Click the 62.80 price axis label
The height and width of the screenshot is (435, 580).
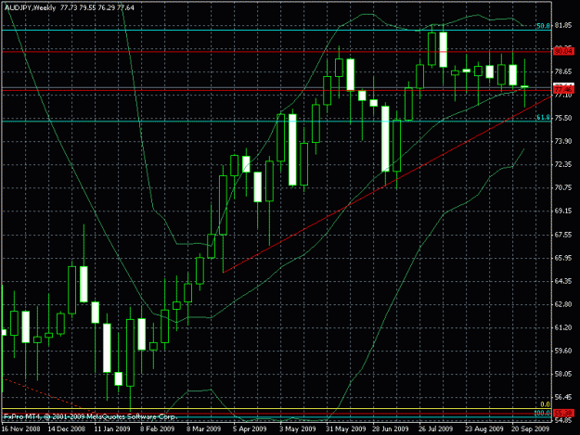click(563, 304)
